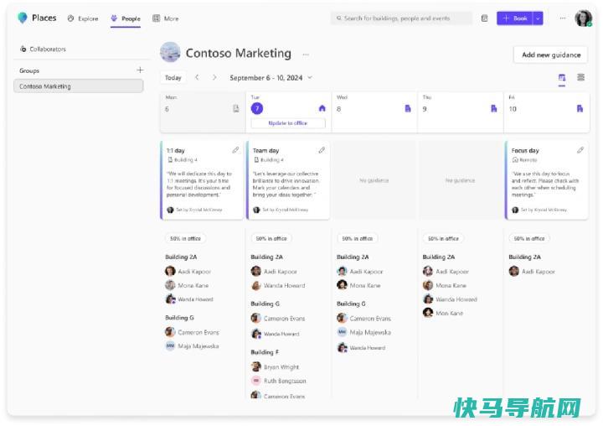
Task: Click Wednesday 8 office building icon
Action: [x=408, y=109]
